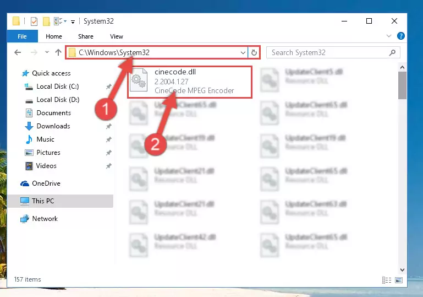
Task: Switch to Details view in status bar
Action: coord(387,280)
